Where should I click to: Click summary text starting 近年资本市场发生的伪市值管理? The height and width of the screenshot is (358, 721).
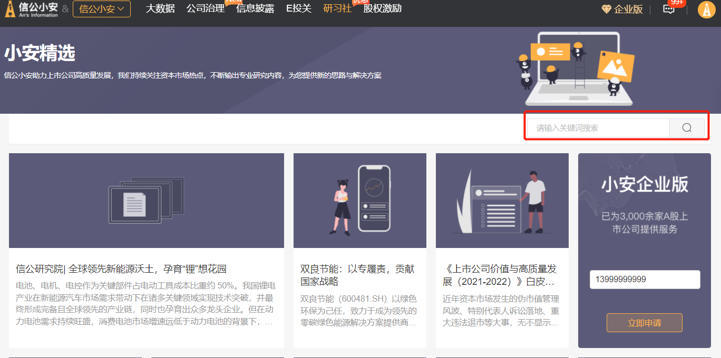pyautogui.click(x=501, y=311)
